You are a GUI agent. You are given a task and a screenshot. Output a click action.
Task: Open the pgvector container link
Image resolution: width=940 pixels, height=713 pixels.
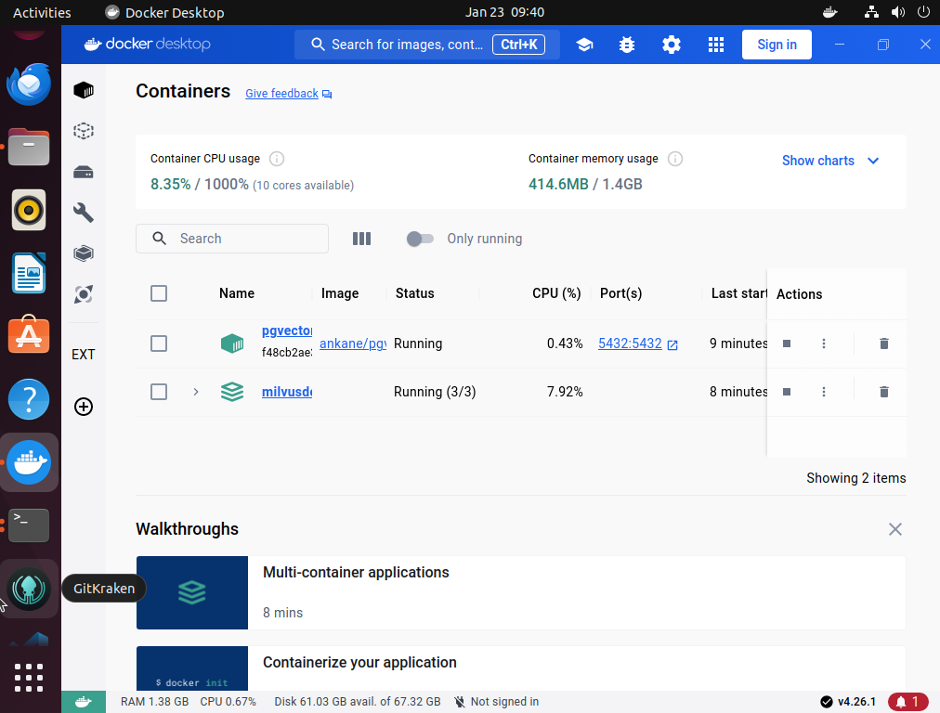287,331
